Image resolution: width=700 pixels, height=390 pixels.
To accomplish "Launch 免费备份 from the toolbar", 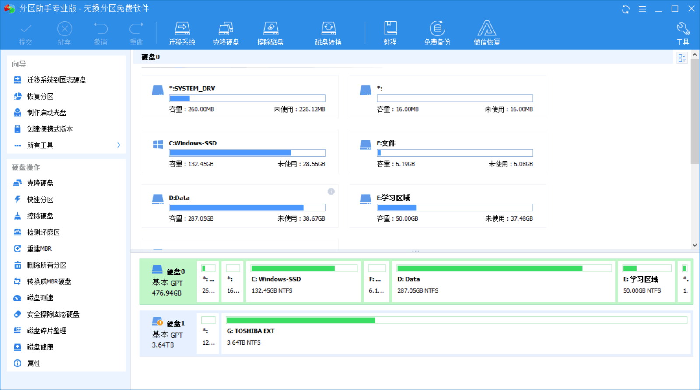I will 437,34.
